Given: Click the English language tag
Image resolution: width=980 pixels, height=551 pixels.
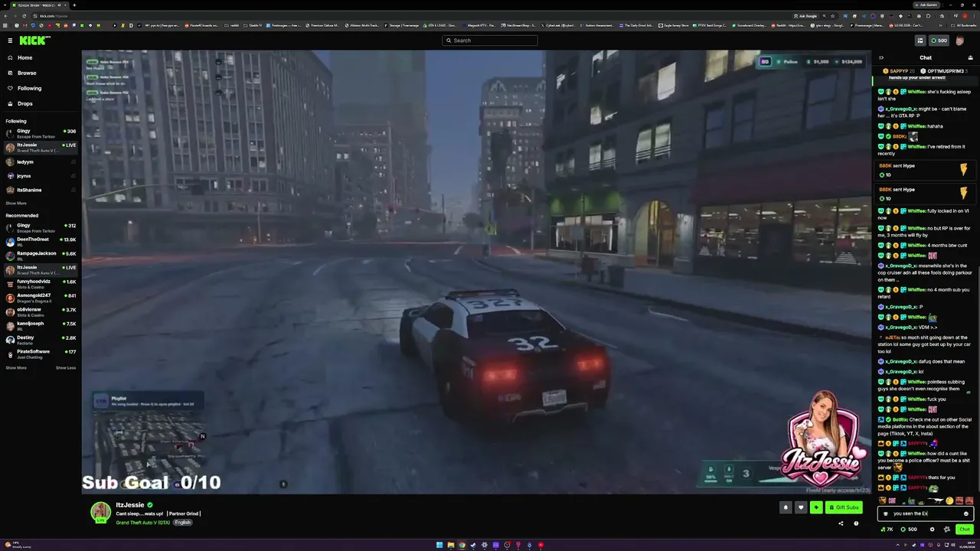Looking at the screenshot, I should (182, 523).
